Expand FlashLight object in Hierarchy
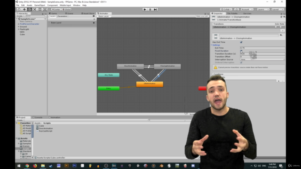This screenshot has width=301, height=169. click(x=19, y=29)
